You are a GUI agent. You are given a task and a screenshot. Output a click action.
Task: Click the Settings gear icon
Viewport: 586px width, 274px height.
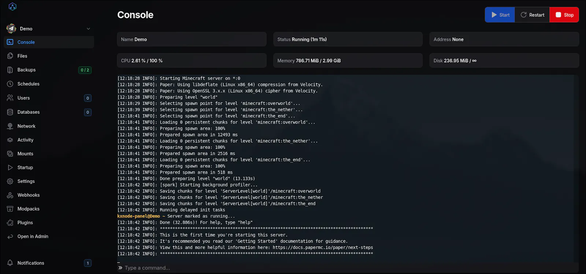pyautogui.click(x=10, y=181)
